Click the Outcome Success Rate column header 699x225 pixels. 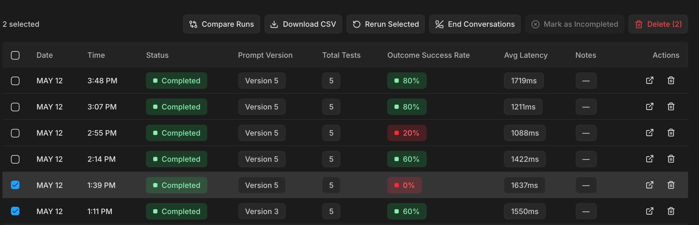(429, 55)
